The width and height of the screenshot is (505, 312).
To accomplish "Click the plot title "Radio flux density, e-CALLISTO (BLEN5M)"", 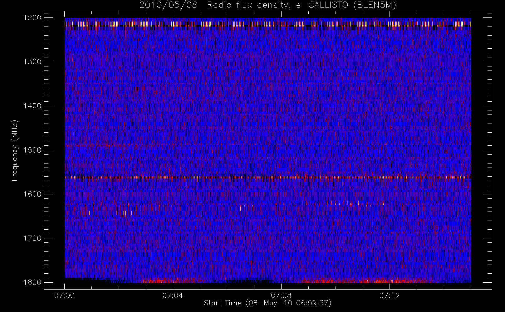I will [x=302, y=5].
